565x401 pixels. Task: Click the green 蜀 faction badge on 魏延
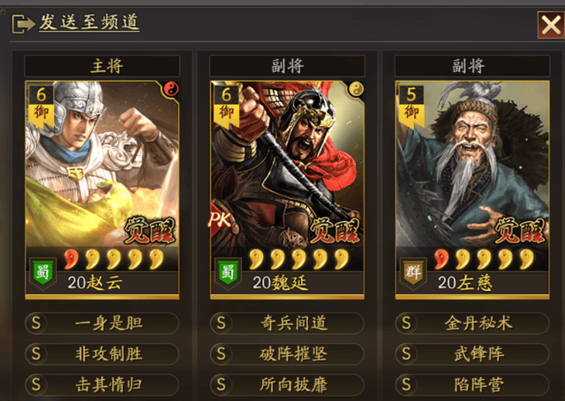pos(228,272)
